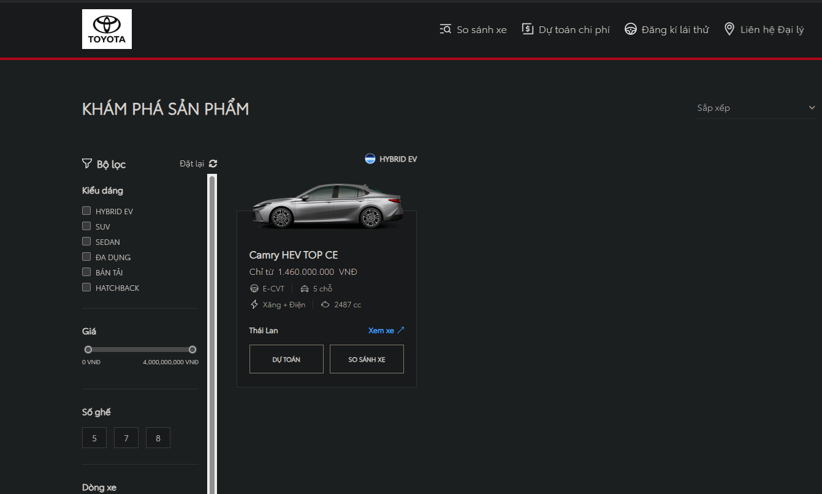Viewport: 822px width, 494px height.
Task: Click the Số ghế filter heading
Action: click(x=96, y=412)
